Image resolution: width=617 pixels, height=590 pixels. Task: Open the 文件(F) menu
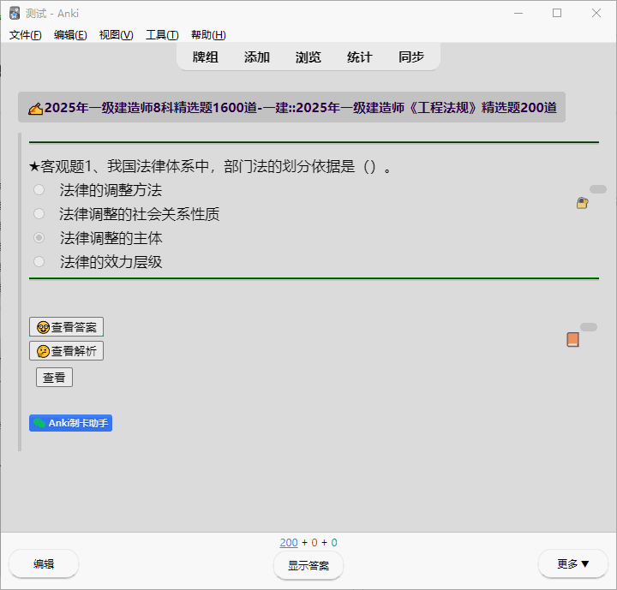[x=25, y=35]
